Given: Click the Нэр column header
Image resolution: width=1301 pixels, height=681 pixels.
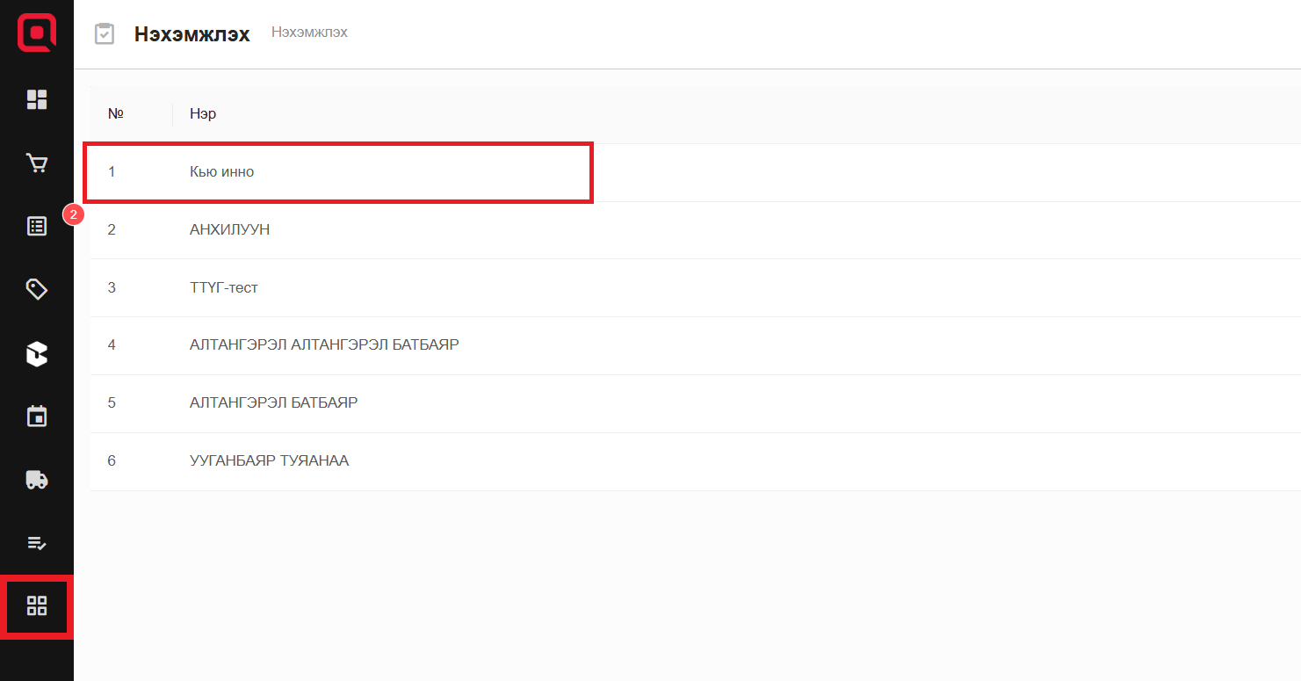Looking at the screenshot, I should pyautogui.click(x=203, y=114).
